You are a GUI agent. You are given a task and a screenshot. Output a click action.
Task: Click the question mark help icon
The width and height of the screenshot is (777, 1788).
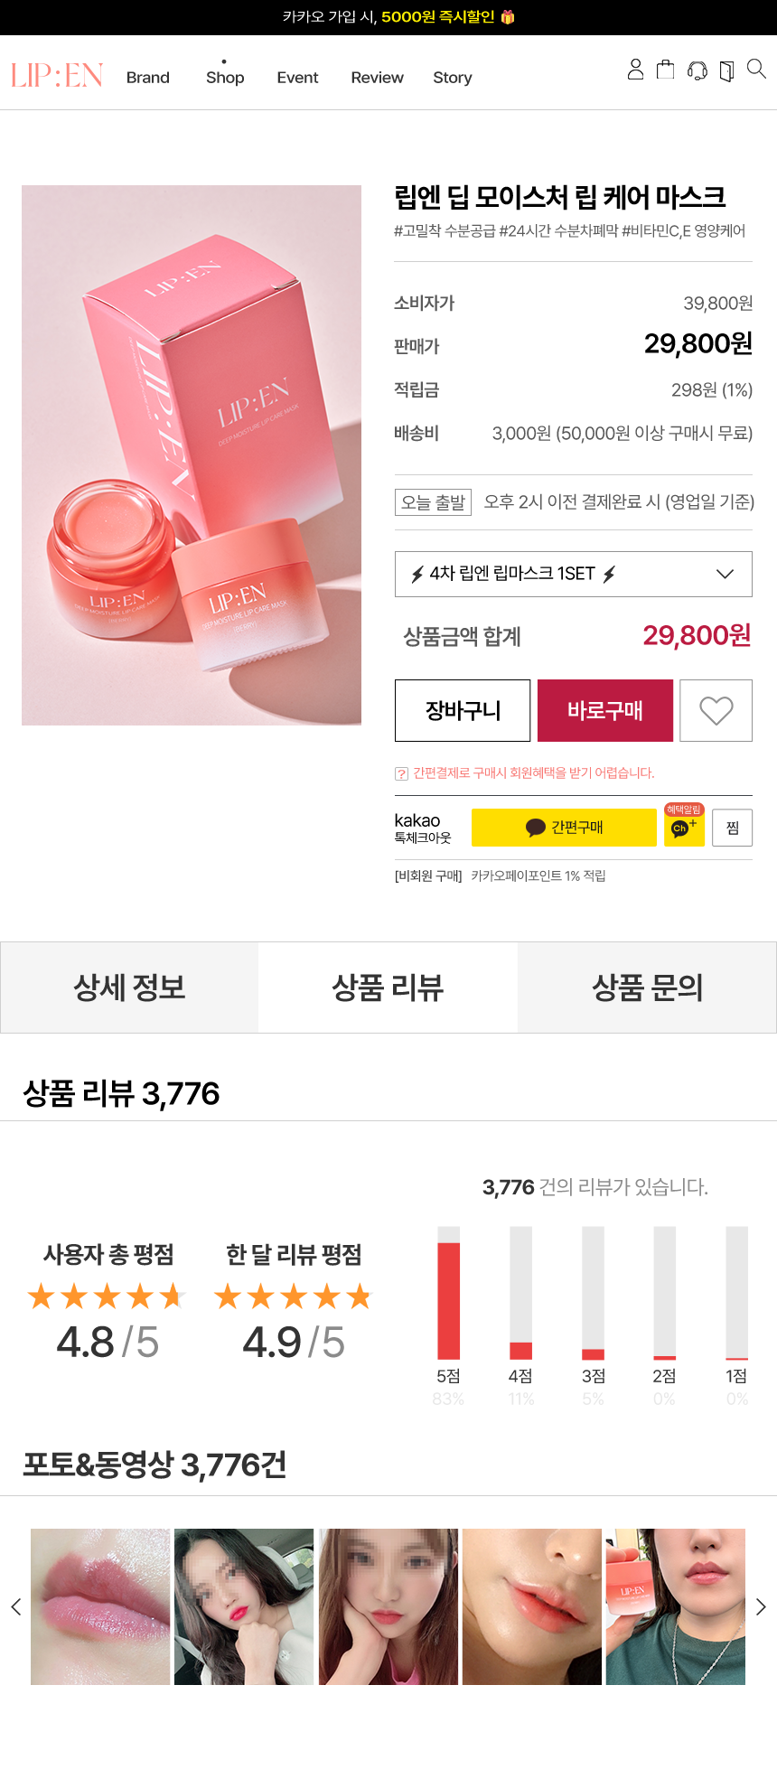[x=401, y=773]
